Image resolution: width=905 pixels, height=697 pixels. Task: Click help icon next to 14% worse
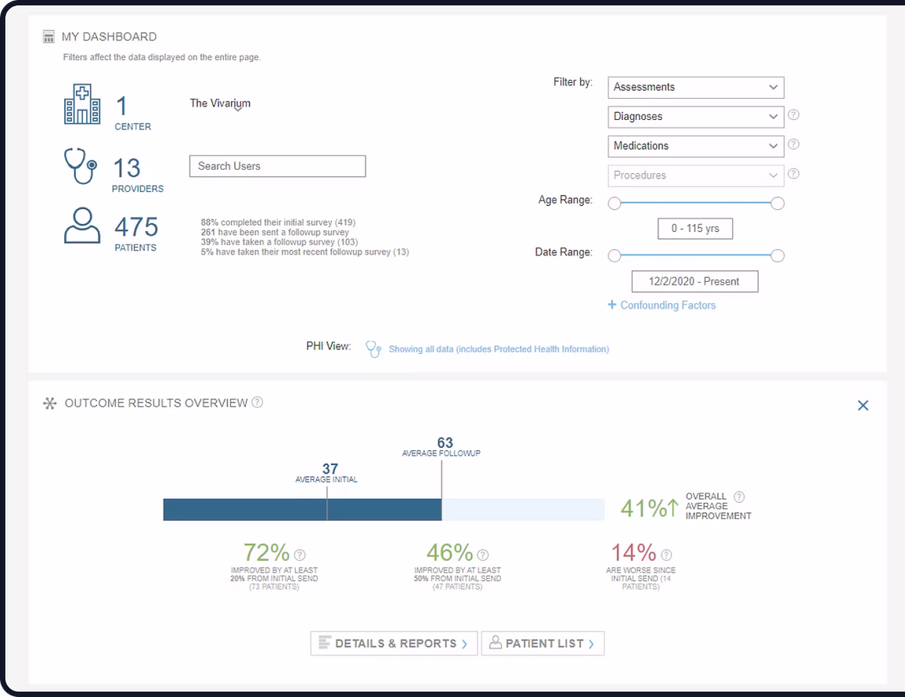coord(666,554)
